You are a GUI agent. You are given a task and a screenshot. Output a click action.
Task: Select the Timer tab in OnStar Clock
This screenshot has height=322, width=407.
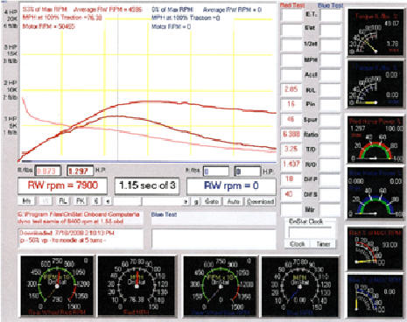[323, 244]
